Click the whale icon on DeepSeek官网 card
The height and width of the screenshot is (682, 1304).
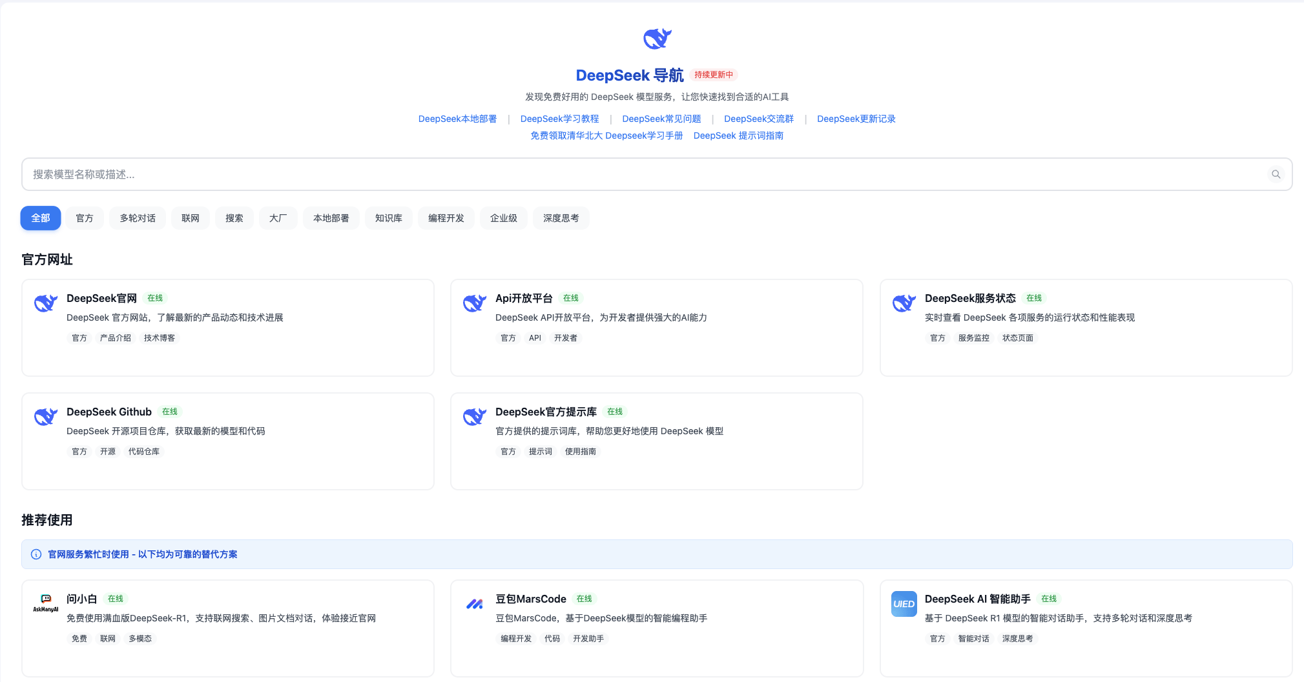(46, 303)
